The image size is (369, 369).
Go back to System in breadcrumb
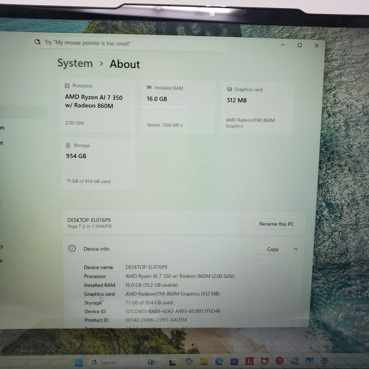click(75, 63)
